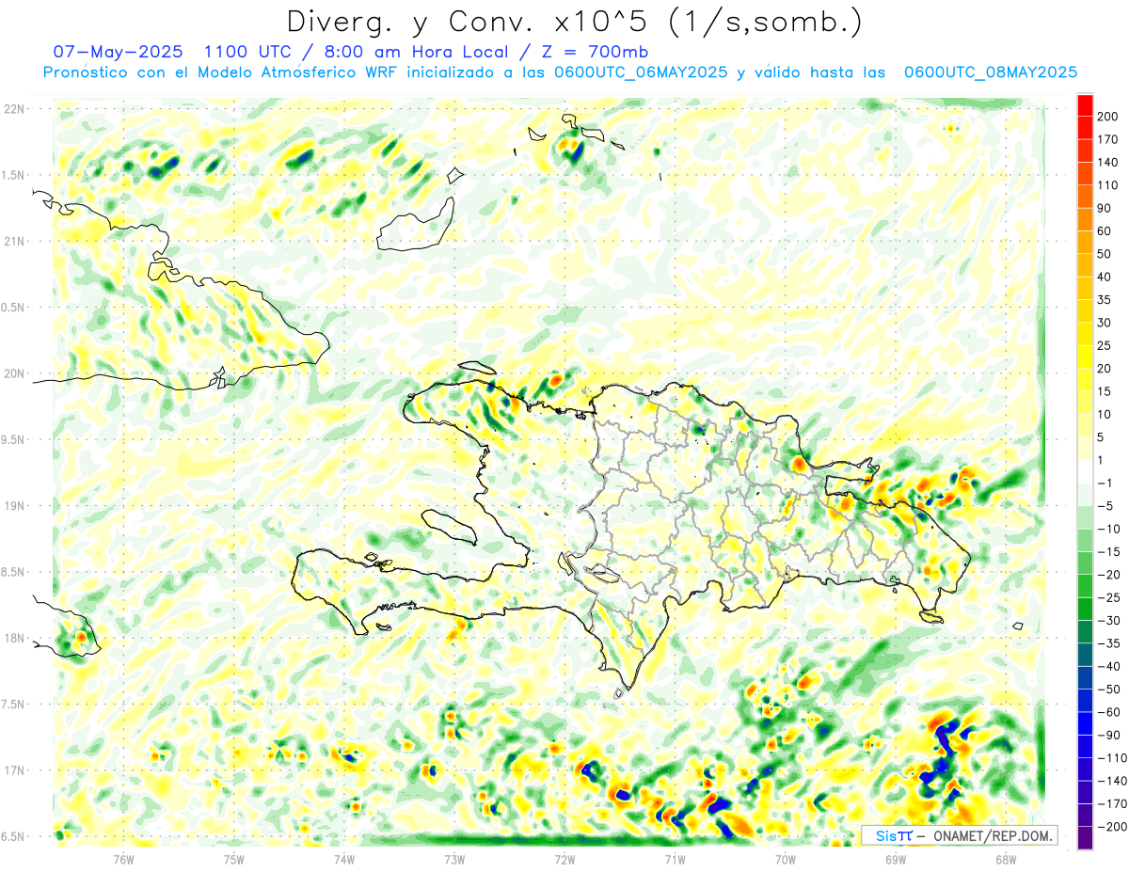Click the "8.5N" latitude label

point(13,572)
